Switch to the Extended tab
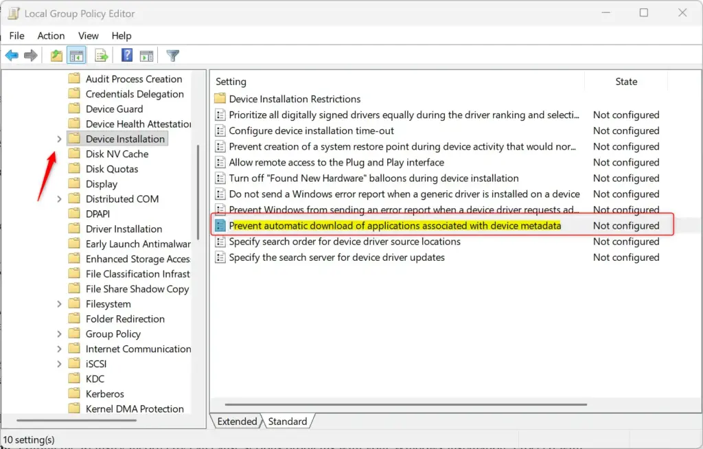Image resolution: width=703 pixels, height=449 pixels. (237, 421)
